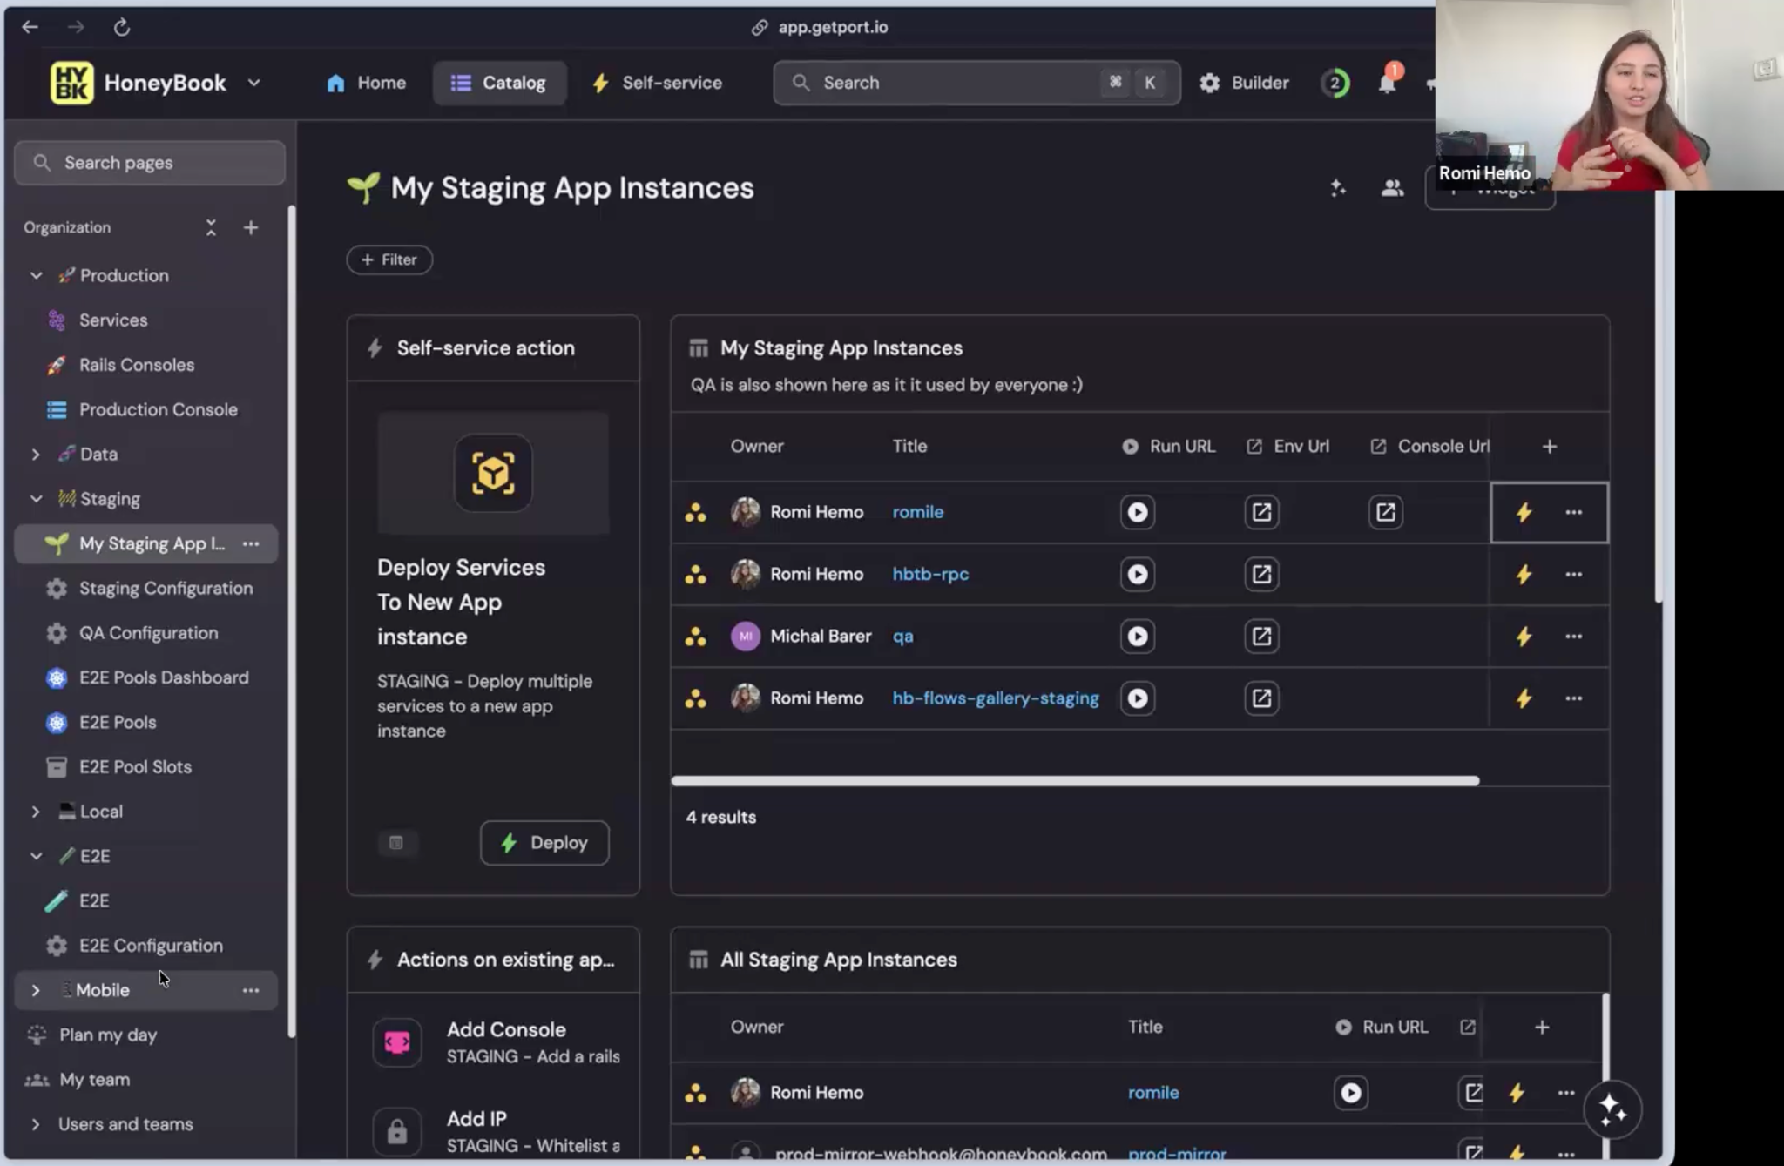1784x1166 pixels.
Task: Collapse all Organization sidebar folders
Action: click(211, 227)
